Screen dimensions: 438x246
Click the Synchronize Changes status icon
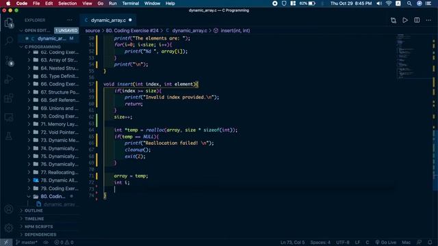[x=46, y=242]
